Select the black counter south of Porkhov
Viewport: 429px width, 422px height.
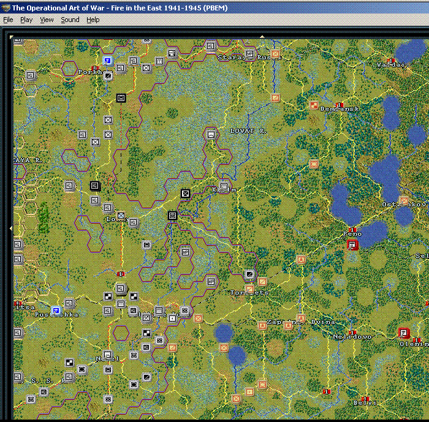click(121, 97)
